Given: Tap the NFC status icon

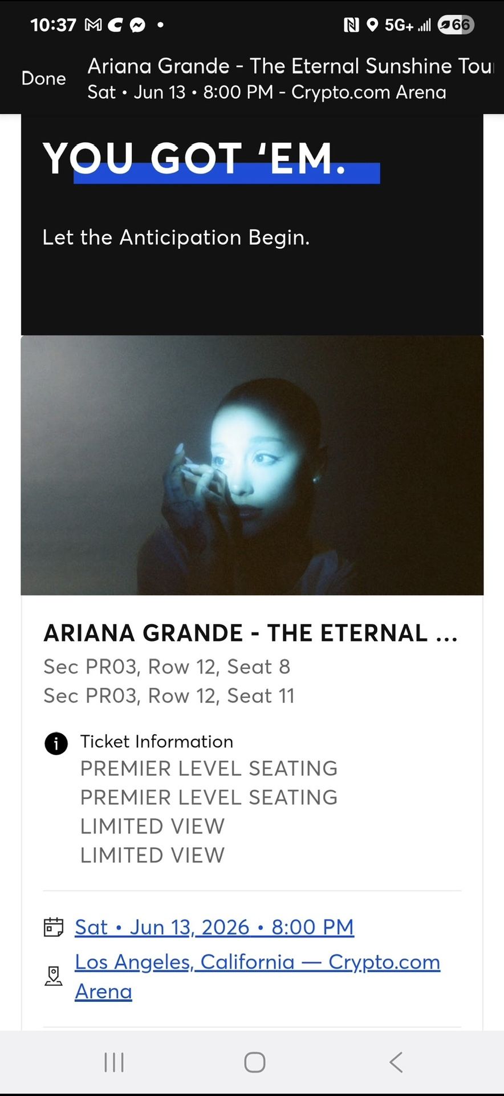Looking at the screenshot, I should (x=351, y=25).
